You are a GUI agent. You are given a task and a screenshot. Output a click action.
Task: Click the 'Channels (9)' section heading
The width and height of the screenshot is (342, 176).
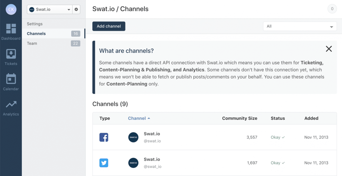110,104
